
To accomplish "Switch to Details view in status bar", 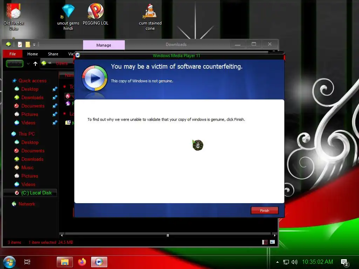I will (x=265, y=242).
